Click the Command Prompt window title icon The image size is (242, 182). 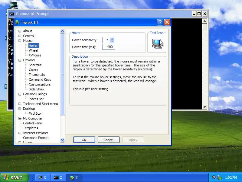tap(12, 14)
